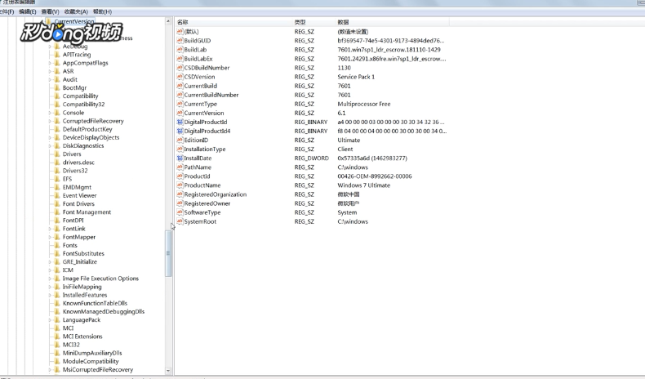Select the Font Management key

point(87,212)
